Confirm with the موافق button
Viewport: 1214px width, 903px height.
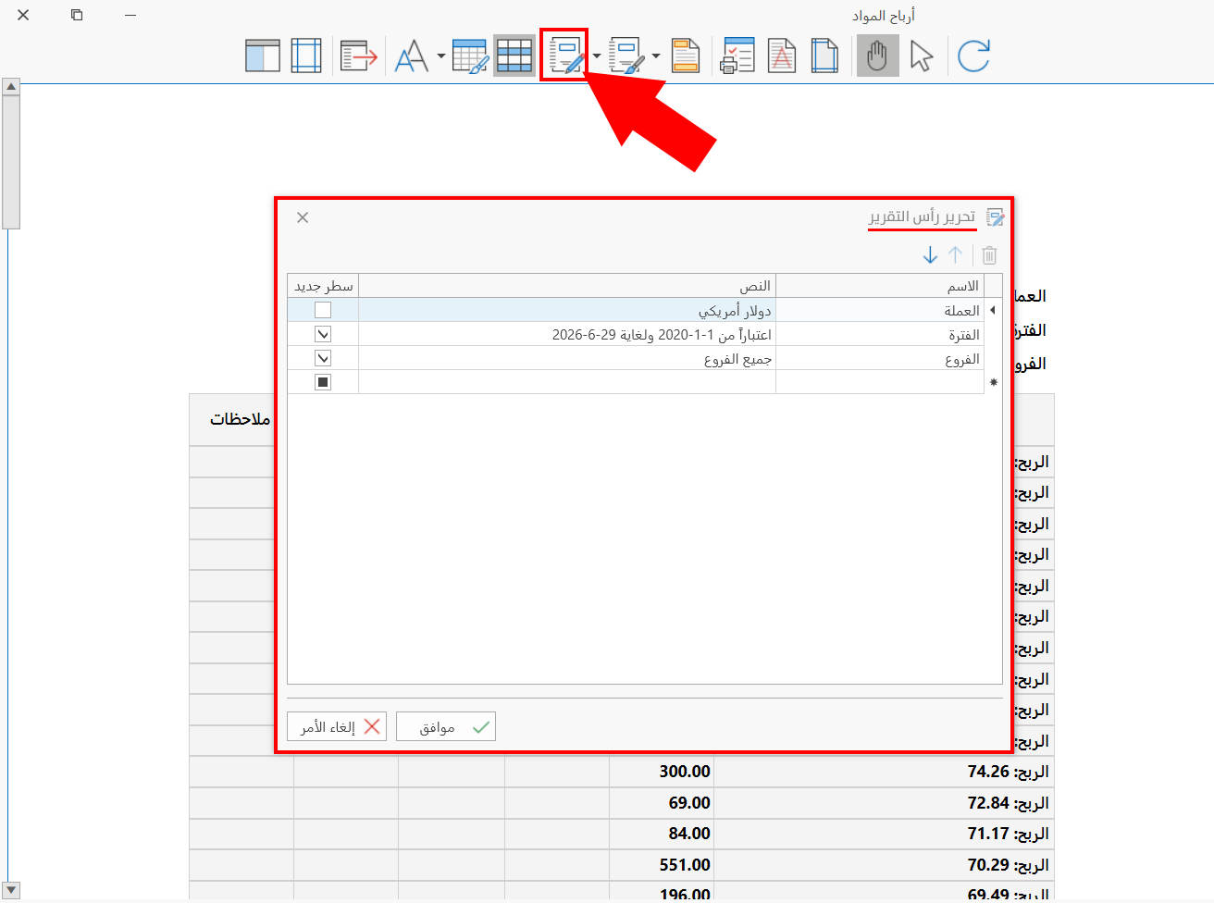pos(446,727)
